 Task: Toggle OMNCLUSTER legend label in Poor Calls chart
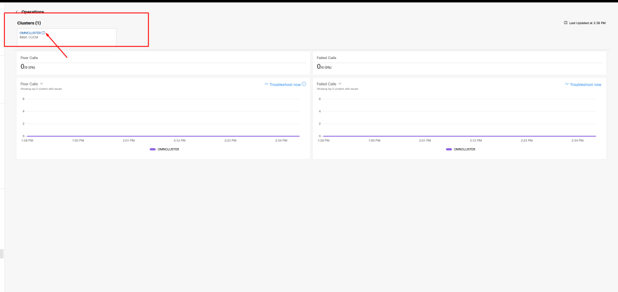(168, 149)
